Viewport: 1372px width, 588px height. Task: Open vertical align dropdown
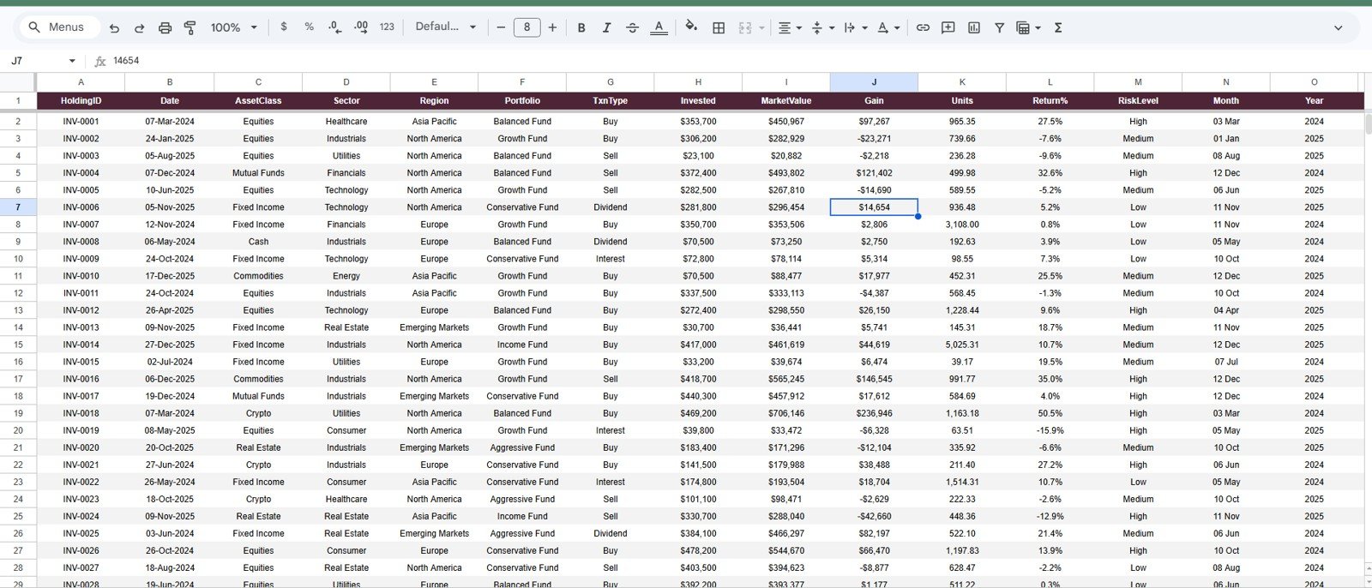822,27
